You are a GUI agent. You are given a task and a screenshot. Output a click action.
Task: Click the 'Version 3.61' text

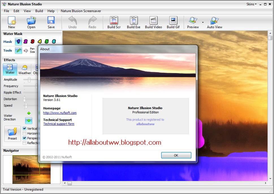pos(52,100)
